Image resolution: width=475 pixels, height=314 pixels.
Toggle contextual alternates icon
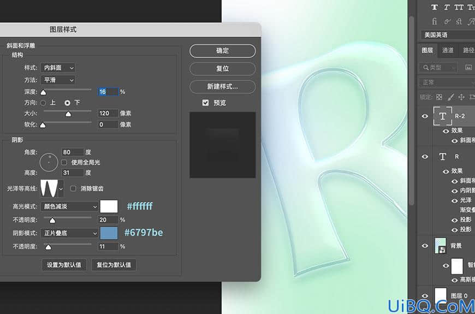click(447, 21)
